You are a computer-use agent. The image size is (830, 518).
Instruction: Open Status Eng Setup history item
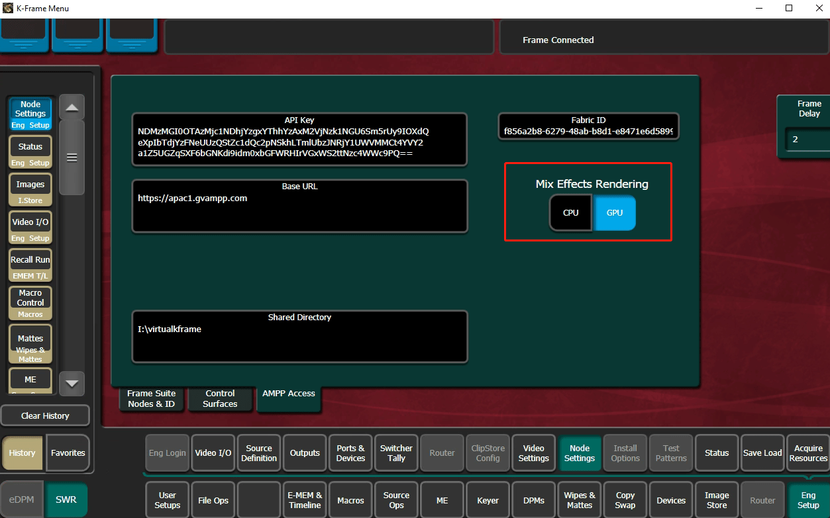pos(30,151)
